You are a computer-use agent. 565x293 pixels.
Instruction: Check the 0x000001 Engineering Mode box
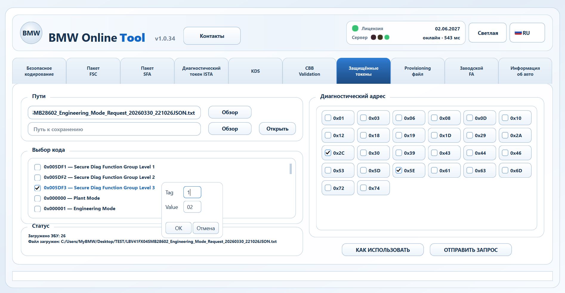coord(37,209)
